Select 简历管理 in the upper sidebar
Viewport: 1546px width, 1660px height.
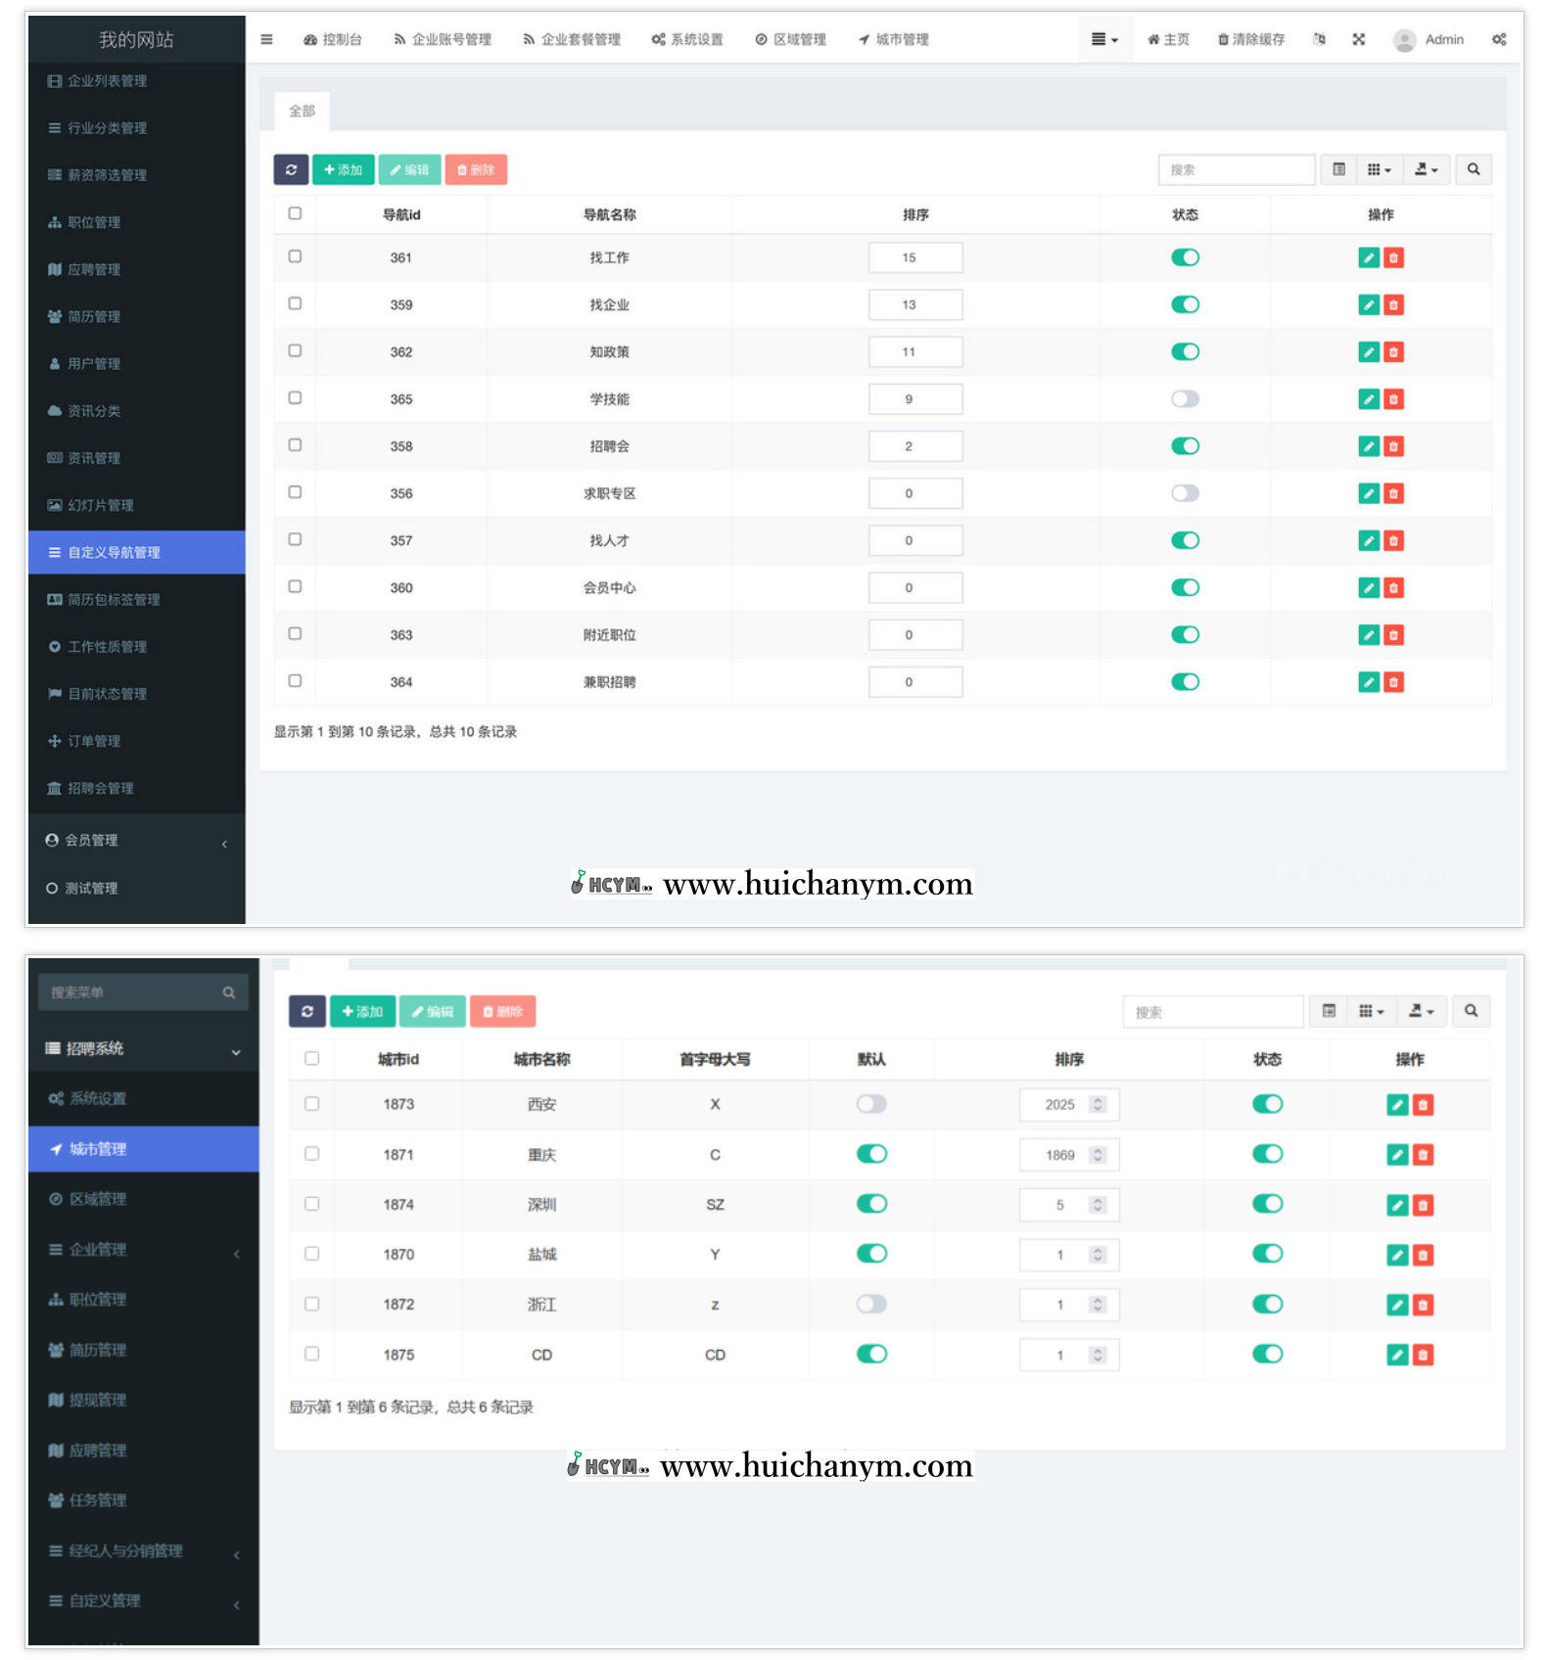pos(94,317)
